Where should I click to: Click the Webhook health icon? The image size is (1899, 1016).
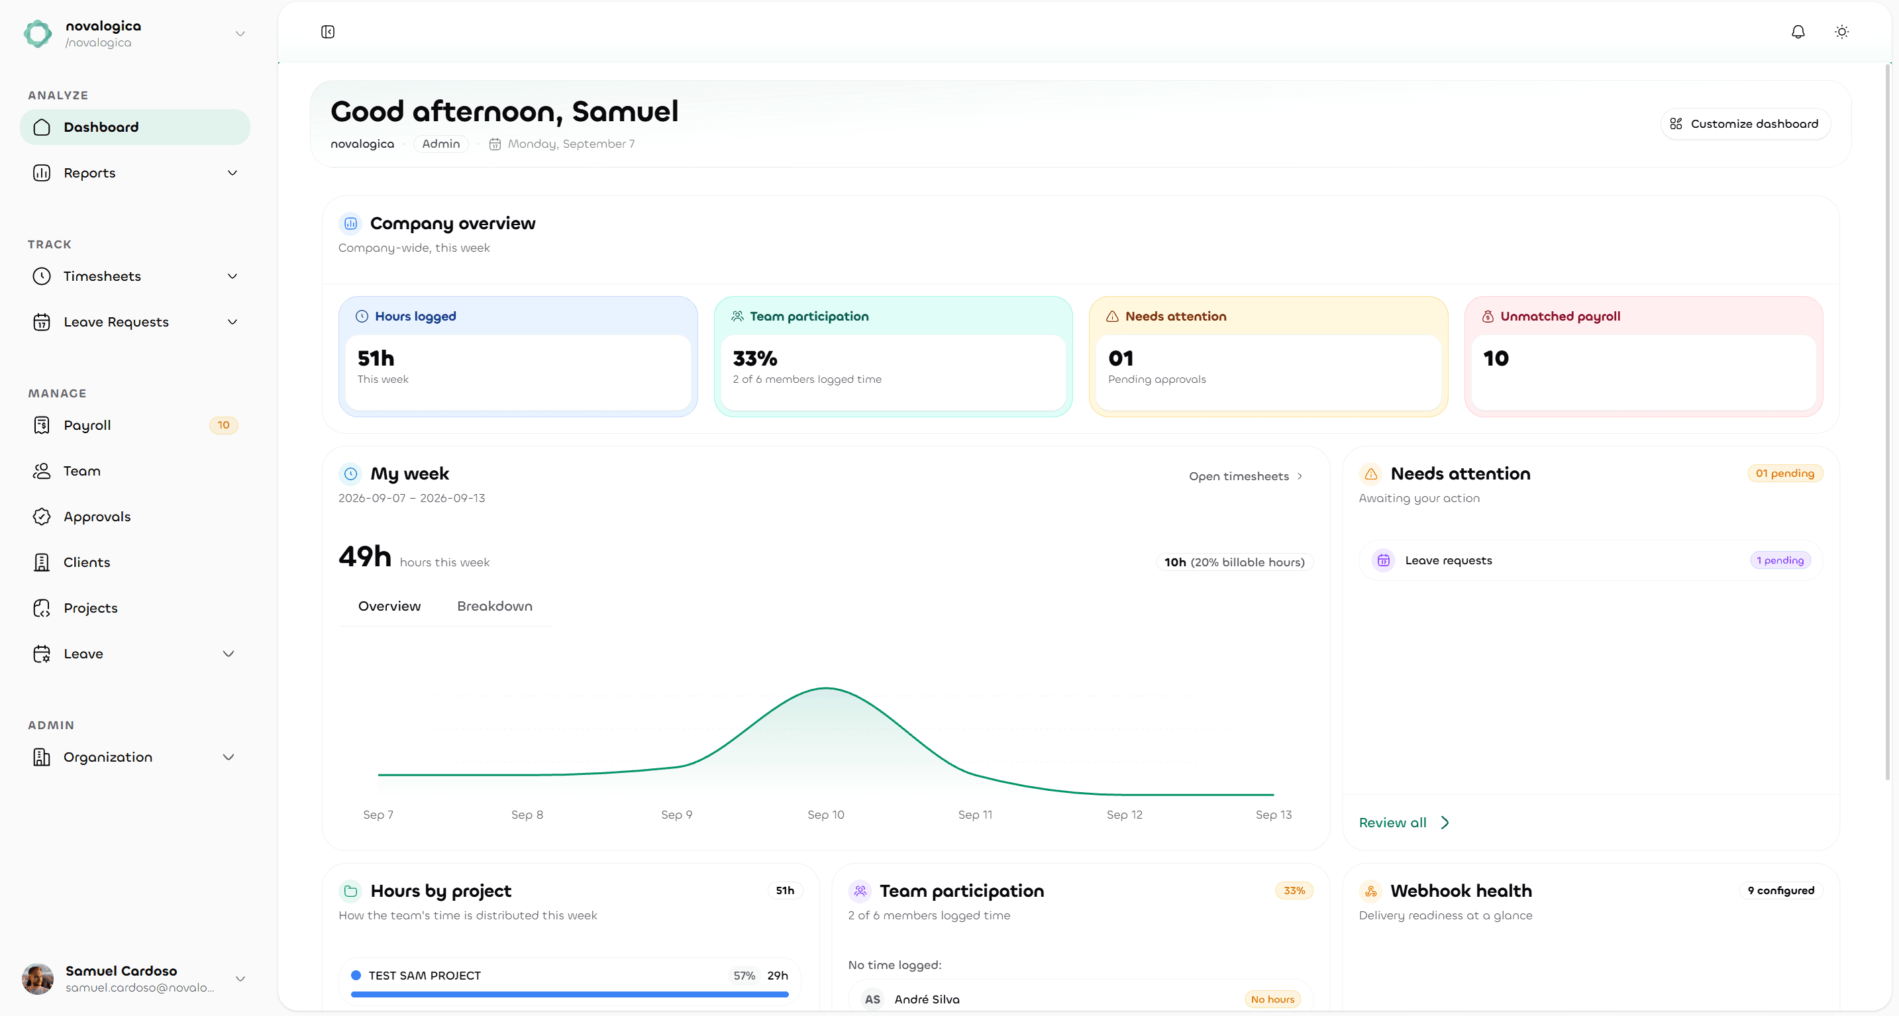pos(1371,891)
